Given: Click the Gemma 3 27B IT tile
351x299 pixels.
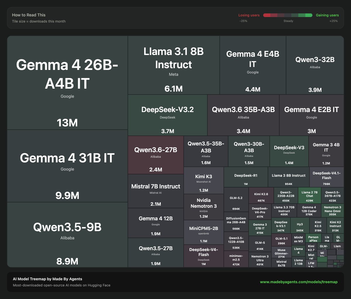Looking at the screenshot, I should click(260, 228).
